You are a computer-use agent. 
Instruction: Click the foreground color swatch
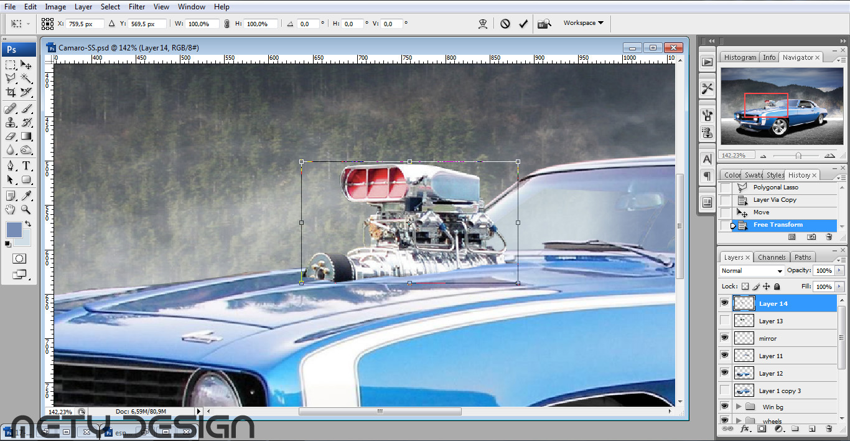click(x=14, y=230)
